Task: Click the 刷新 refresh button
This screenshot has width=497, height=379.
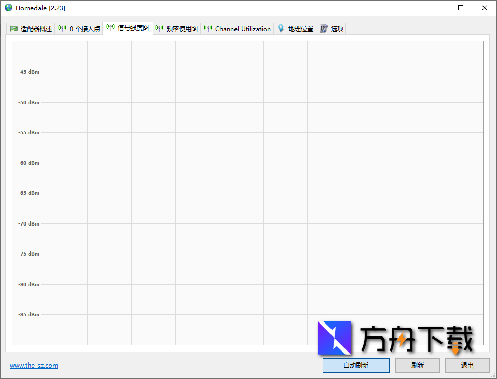Action: pos(417,365)
